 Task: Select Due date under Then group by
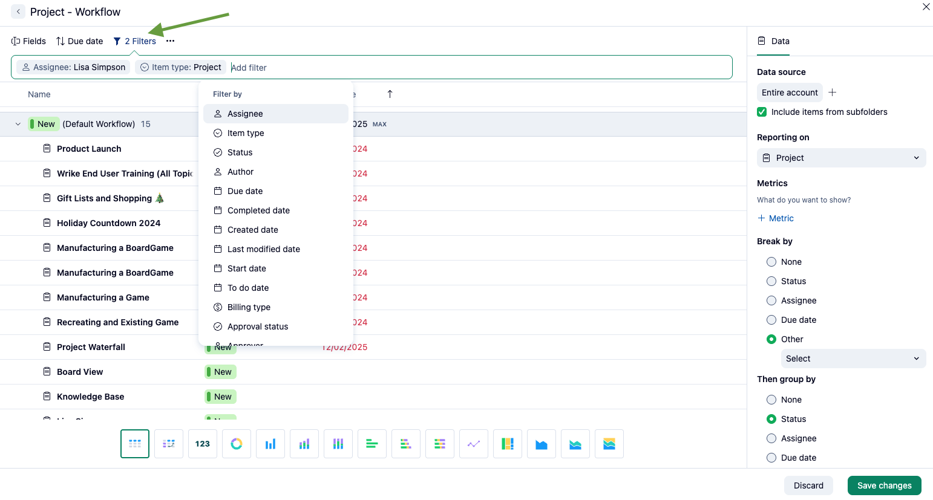pyautogui.click(x=771, y=458)
